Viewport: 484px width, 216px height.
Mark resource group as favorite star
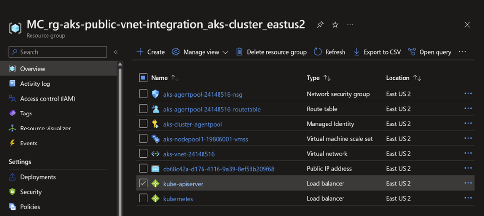(335, 25)
